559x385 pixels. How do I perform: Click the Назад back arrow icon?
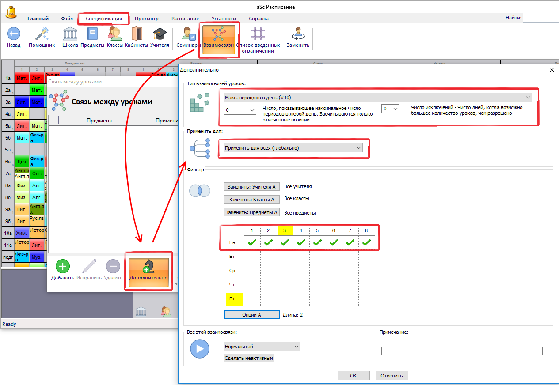[x=13, y=34]
